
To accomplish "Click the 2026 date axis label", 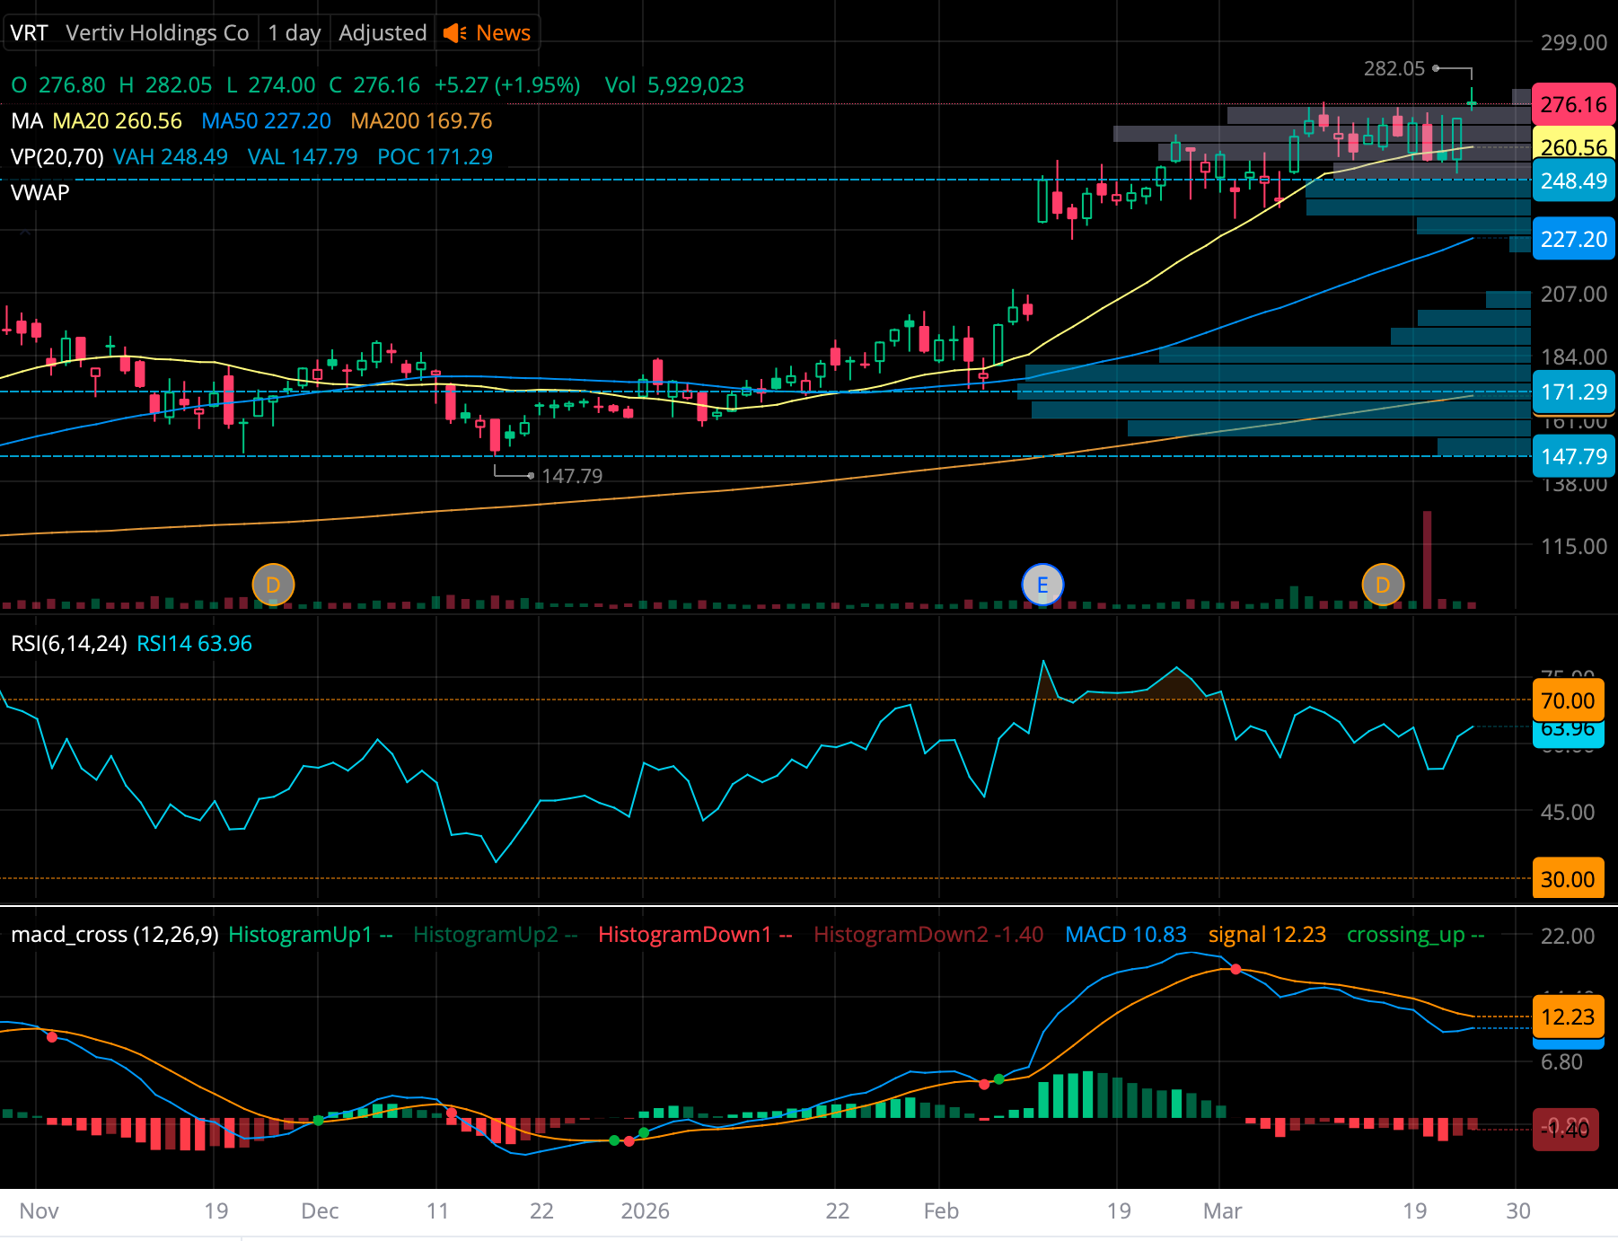I will click(x=645, y=1211).
